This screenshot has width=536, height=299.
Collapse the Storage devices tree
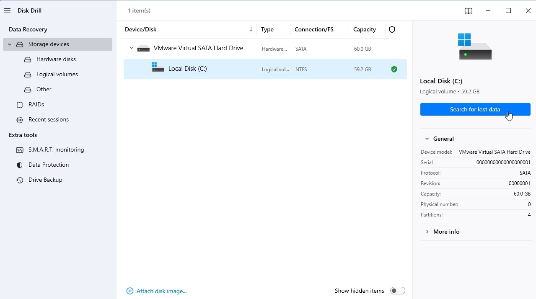10,44
